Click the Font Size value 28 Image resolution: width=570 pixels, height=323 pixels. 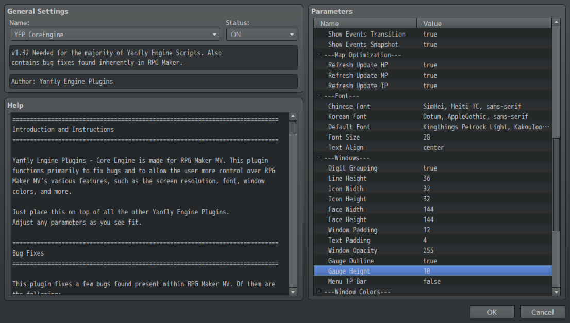[426, 138]
